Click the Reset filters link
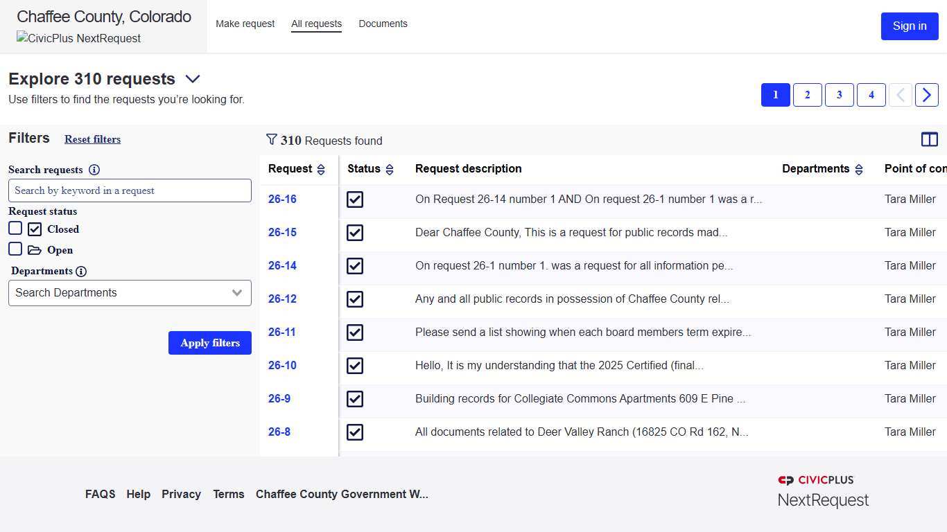947x532 pixels. [92, 139]
